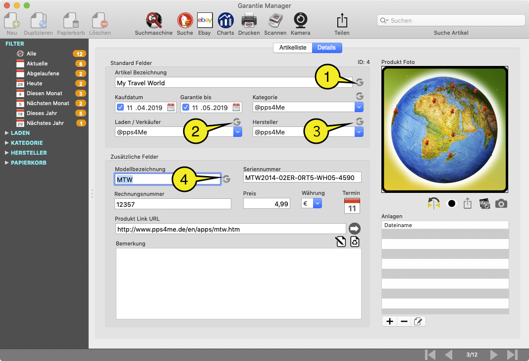Open the search options magnifier menu
The image size is (529, 361).
point(384,21)
